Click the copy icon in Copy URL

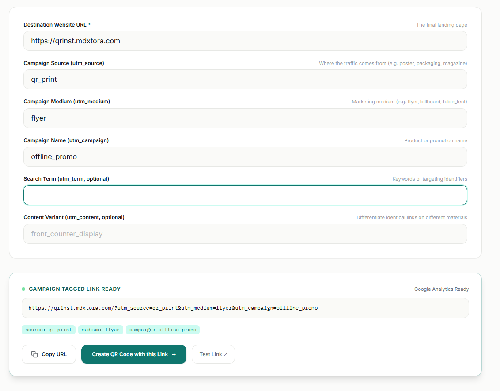click(34, 354)
